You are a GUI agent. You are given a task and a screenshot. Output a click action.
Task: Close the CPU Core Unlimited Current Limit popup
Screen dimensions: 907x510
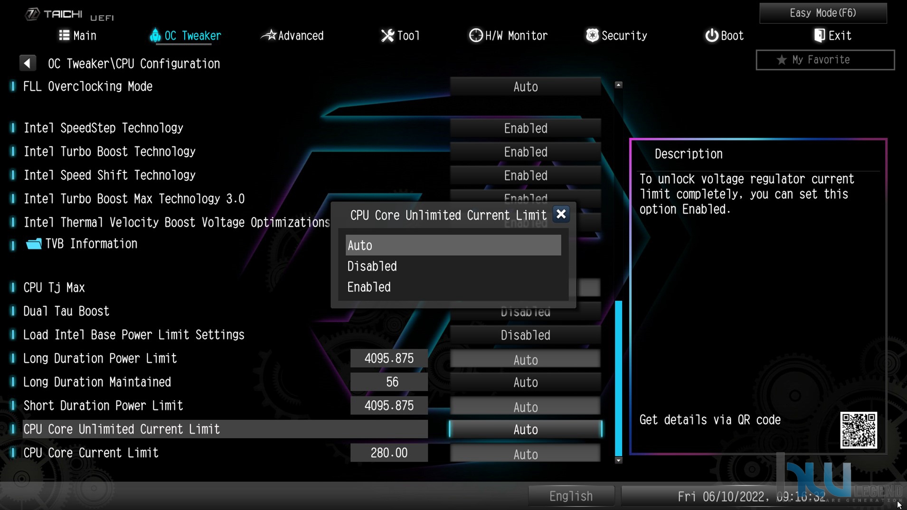tap(561, 215)
